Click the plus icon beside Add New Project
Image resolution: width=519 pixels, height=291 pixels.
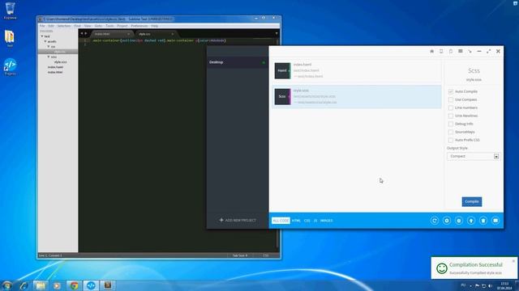(x=221, y=220)
